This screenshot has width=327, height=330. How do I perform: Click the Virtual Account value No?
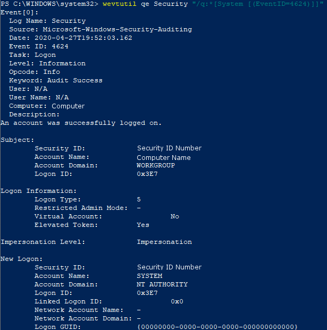point(175,217)
